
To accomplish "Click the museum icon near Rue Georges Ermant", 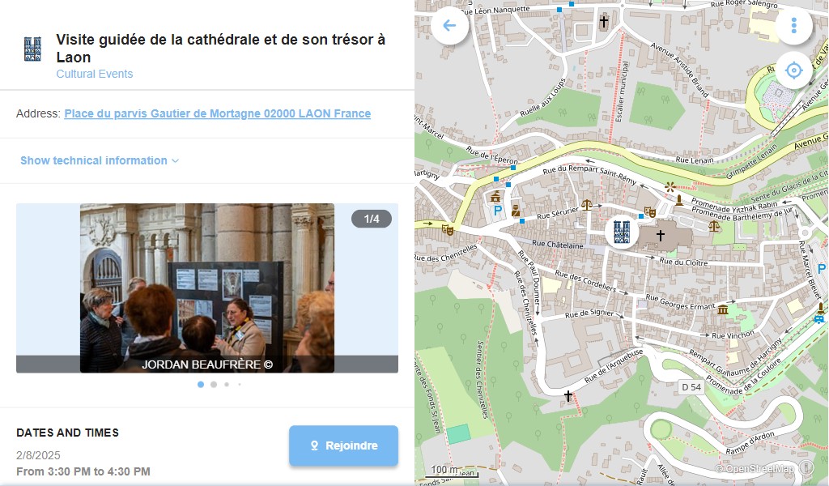I will 723,309.
